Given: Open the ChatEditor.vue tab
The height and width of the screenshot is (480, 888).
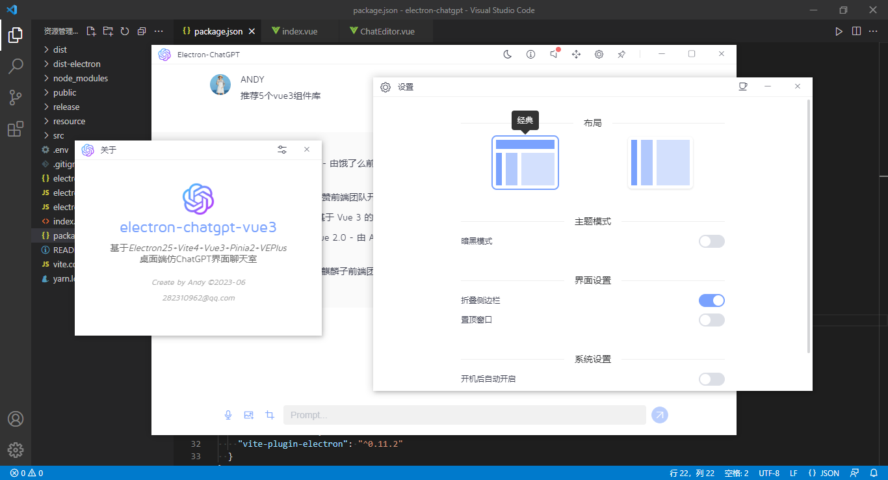Looking at the screenshot, I should (386, 31).
